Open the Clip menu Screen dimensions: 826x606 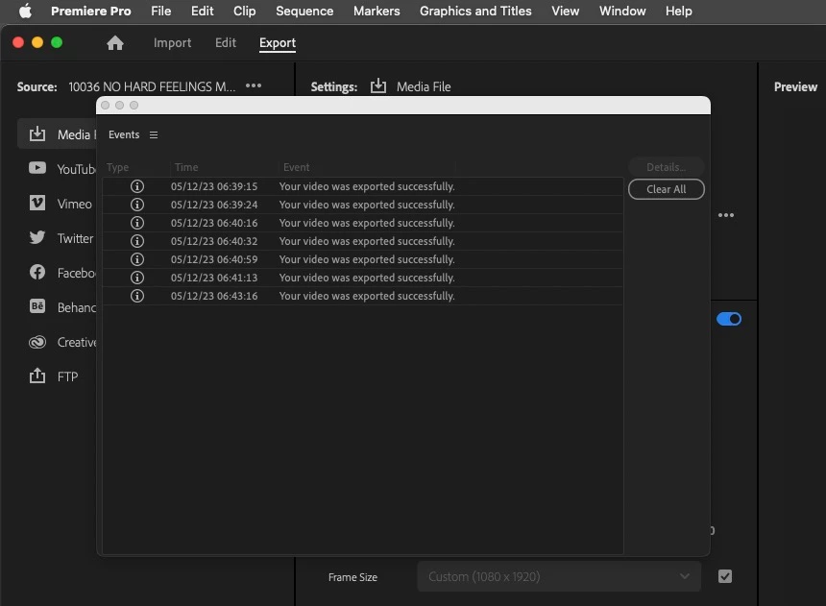(244, 12)
